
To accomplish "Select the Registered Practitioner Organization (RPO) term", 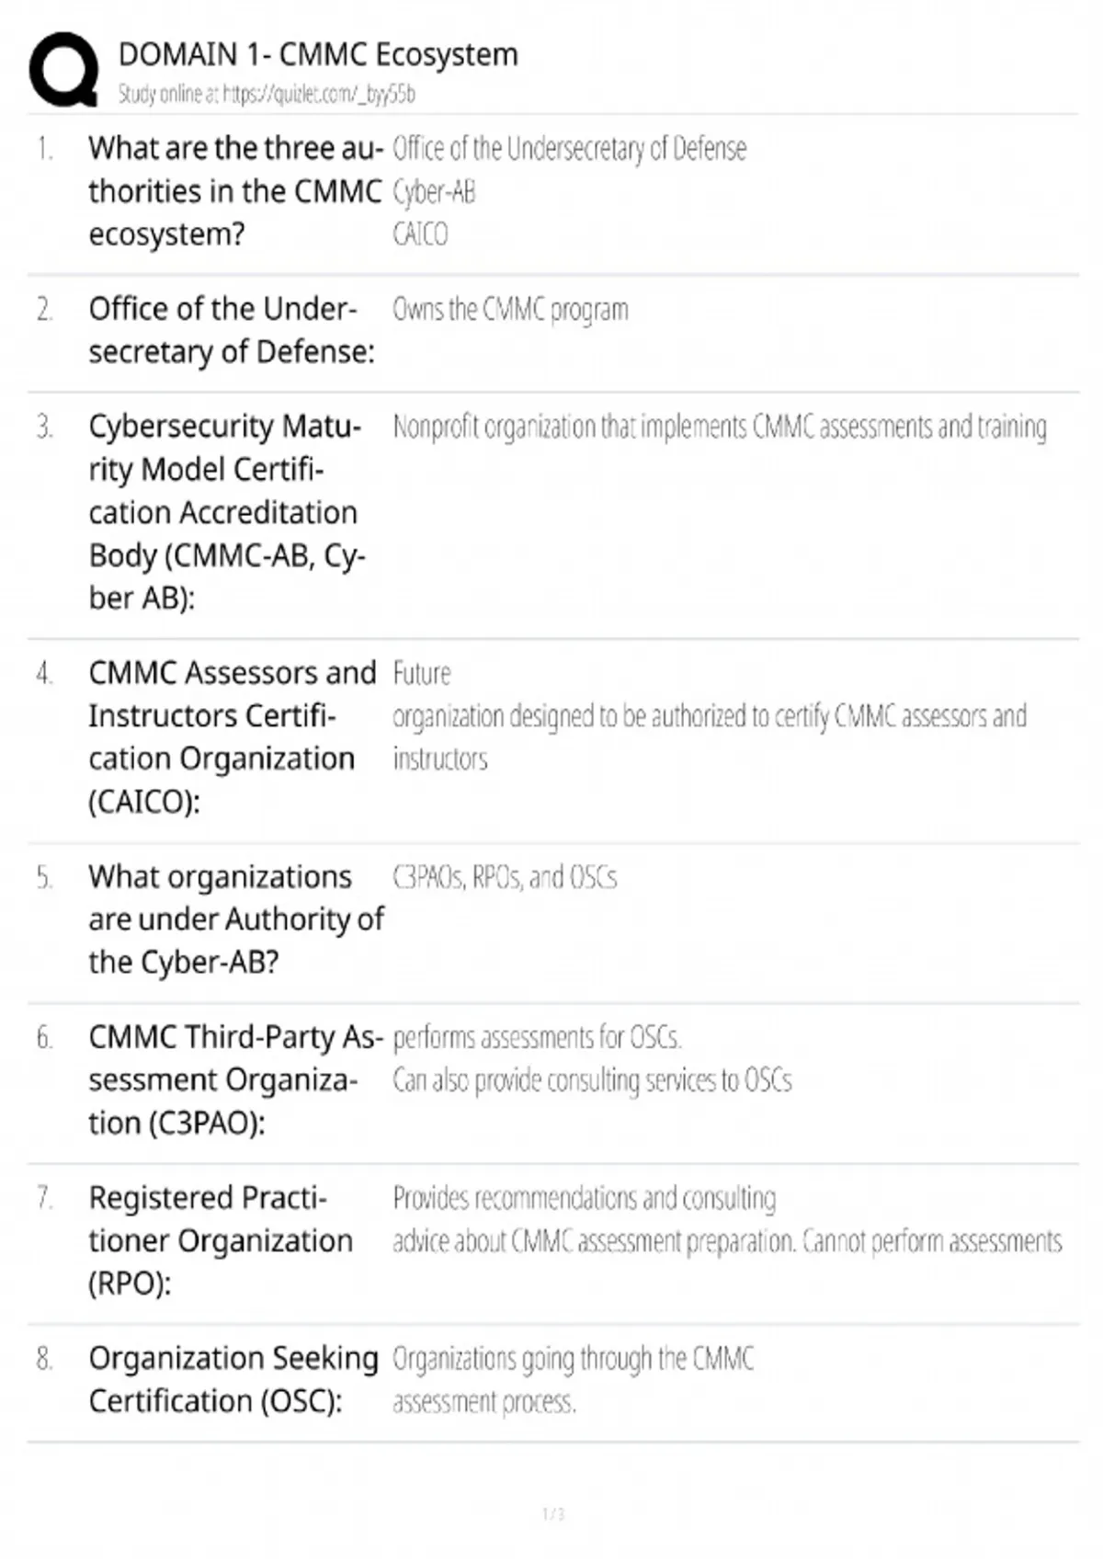I will [x=221, y=1240].
